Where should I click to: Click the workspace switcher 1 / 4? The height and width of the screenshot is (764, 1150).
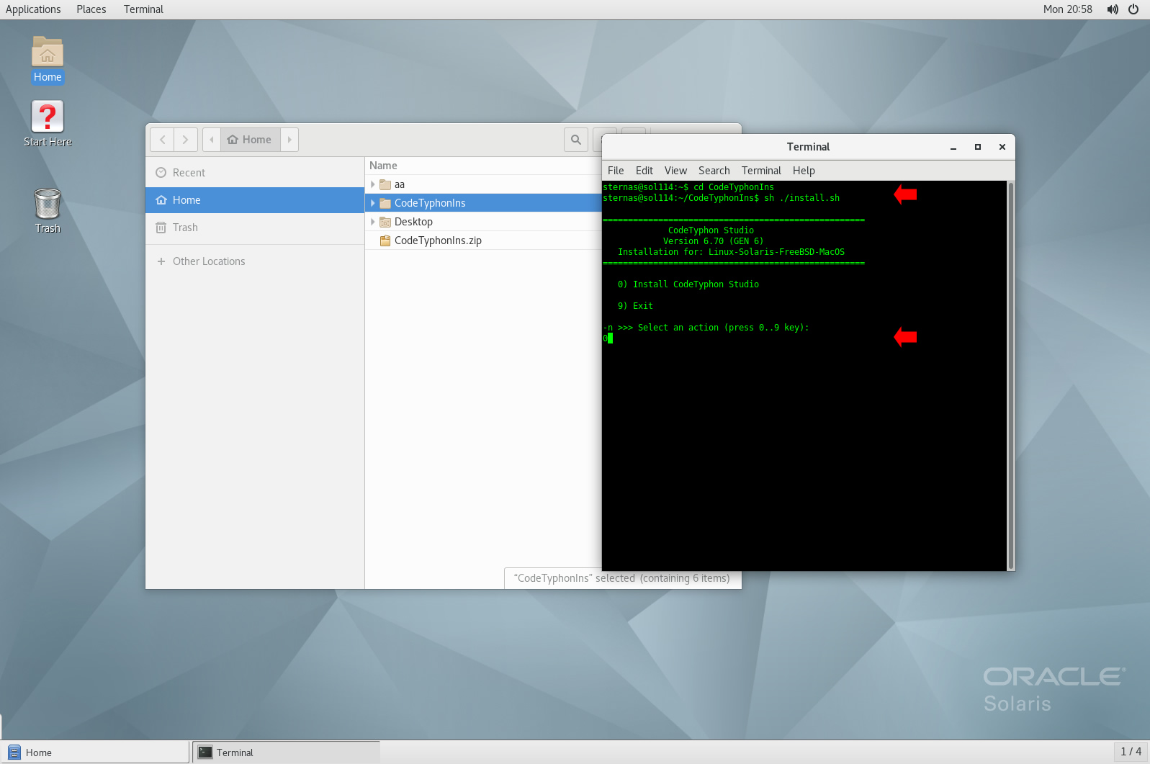pos(1131,752)
